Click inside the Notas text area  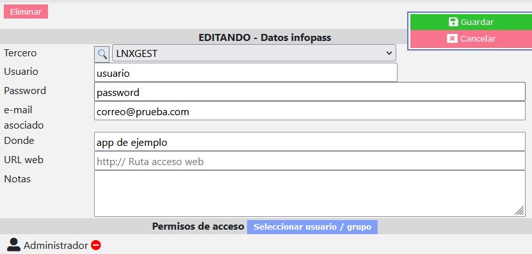tap(310, 193)
